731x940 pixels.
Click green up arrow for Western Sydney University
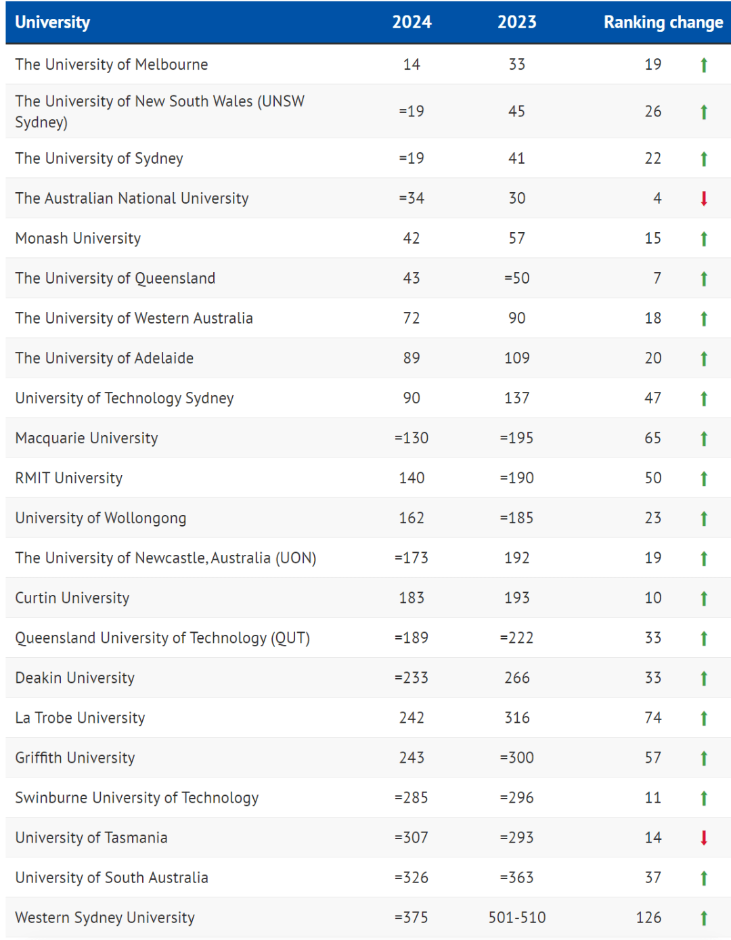coord(704,918)
